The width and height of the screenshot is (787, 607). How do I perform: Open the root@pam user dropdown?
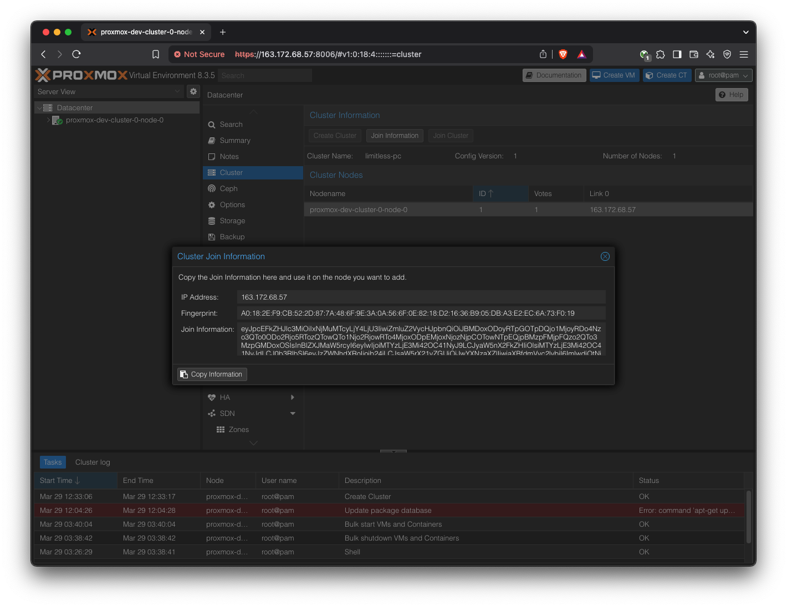[723, 75]
